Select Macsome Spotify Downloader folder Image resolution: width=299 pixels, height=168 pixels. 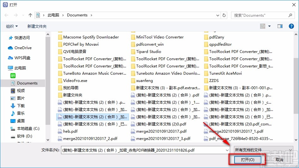point(88,37)
